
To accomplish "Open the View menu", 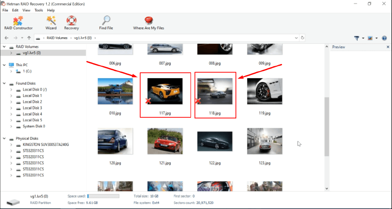I will (26, 10).
